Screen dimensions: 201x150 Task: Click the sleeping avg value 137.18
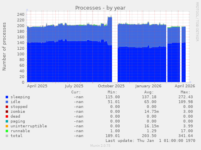(x=149, y=97)
